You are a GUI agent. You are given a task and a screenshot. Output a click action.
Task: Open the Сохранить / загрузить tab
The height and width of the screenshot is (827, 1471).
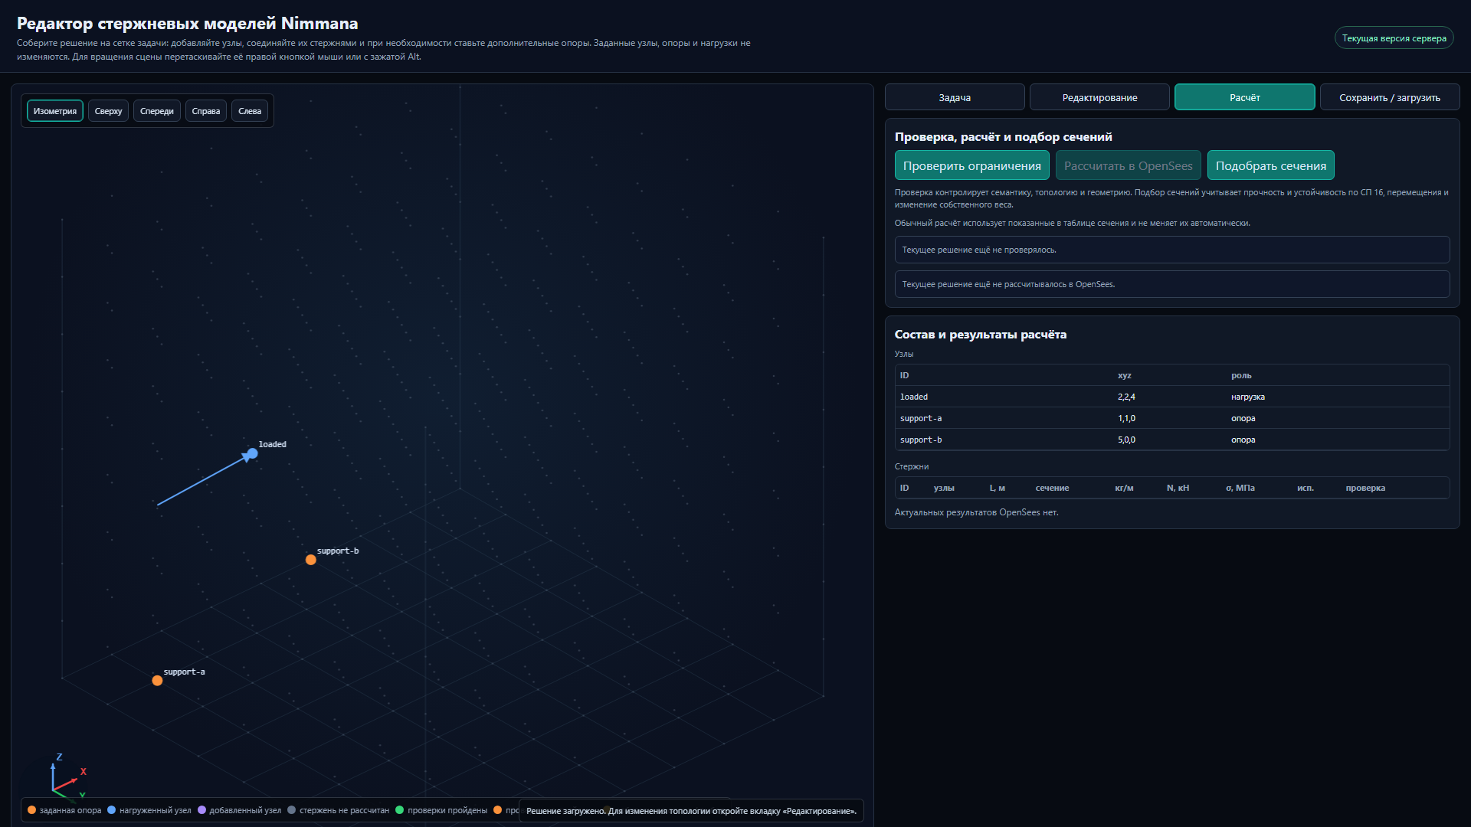point(1390,97)
